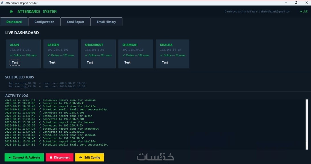Select SHAKHBOUT IP address 192.168.5.63
The width and height of the screenshot is (311, 164).
coord(95,50)
